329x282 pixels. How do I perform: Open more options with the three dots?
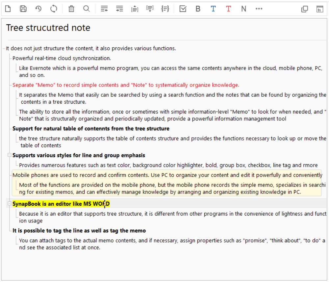tap(259, 9)
